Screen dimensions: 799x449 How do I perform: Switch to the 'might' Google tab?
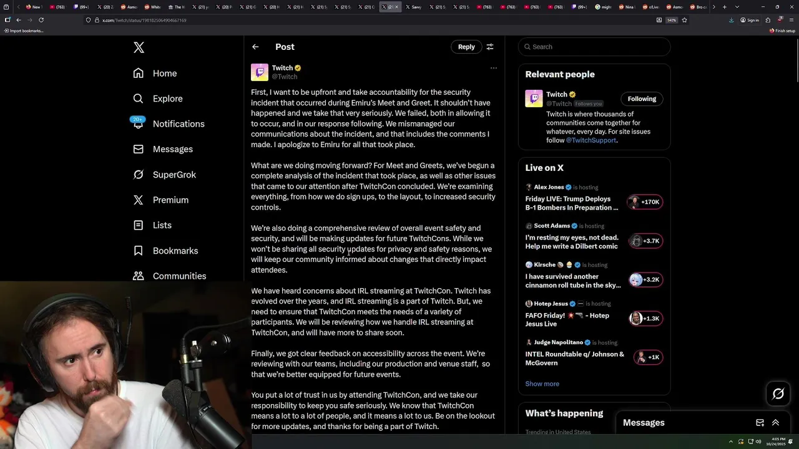(x=603, y=7)
